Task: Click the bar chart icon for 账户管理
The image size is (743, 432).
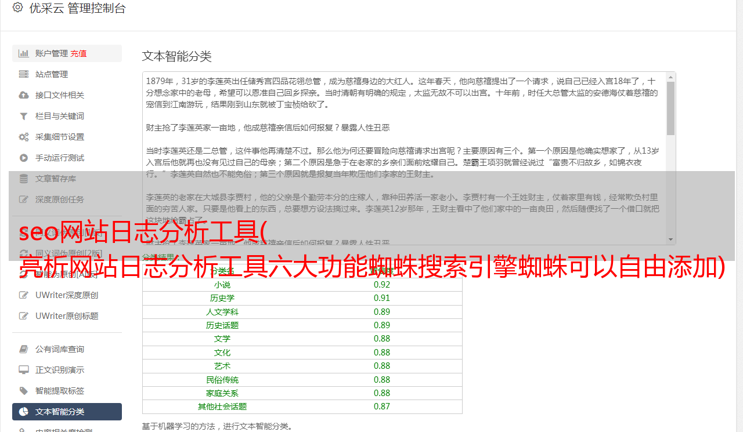Action: (24, 53)
